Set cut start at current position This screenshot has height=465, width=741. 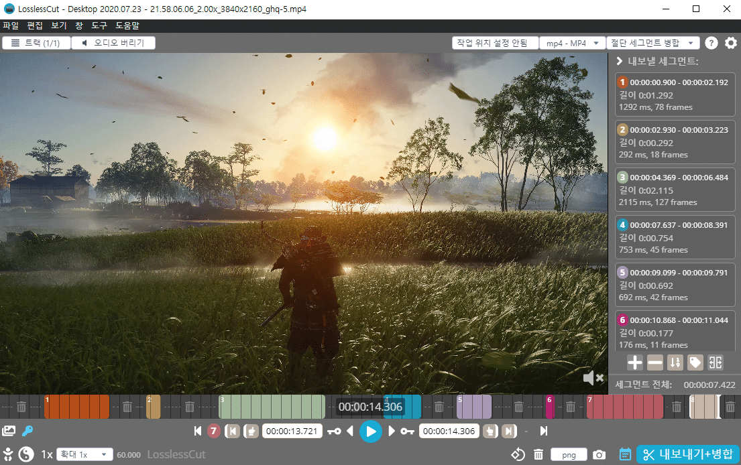pyautogui.click(x=251, y=431)
